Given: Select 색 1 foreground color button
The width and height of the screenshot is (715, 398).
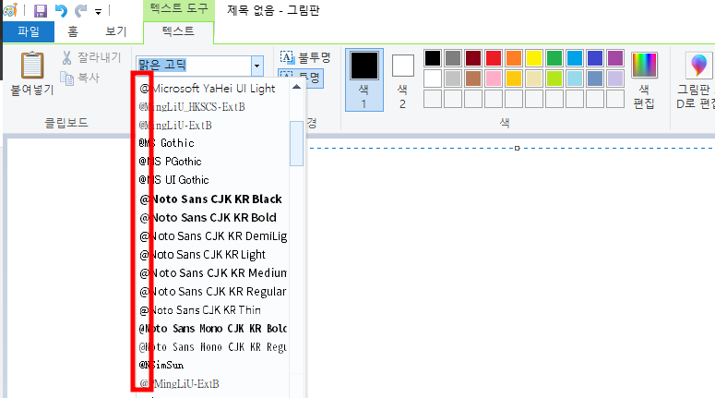Looking at the screenshot, I should pos(363,79).
